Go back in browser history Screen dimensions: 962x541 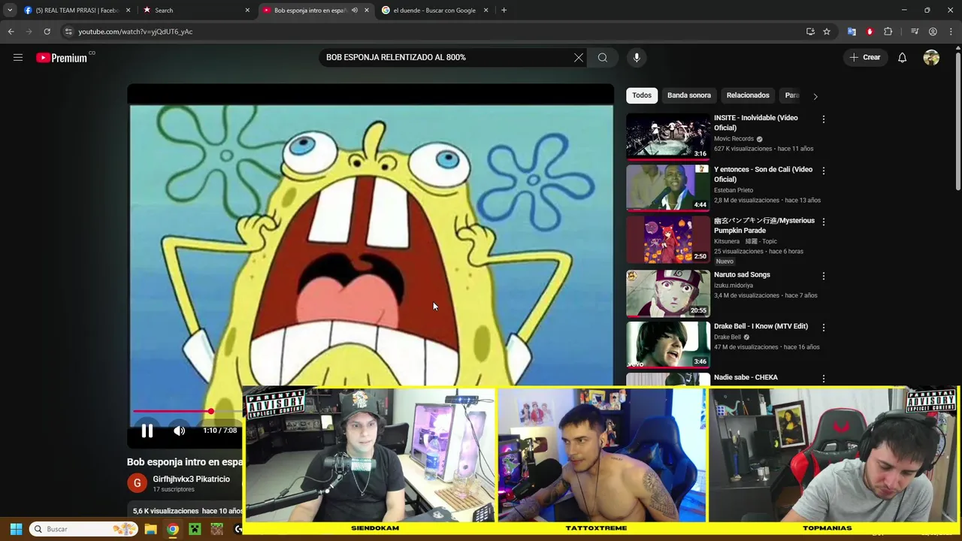(11, 32)
